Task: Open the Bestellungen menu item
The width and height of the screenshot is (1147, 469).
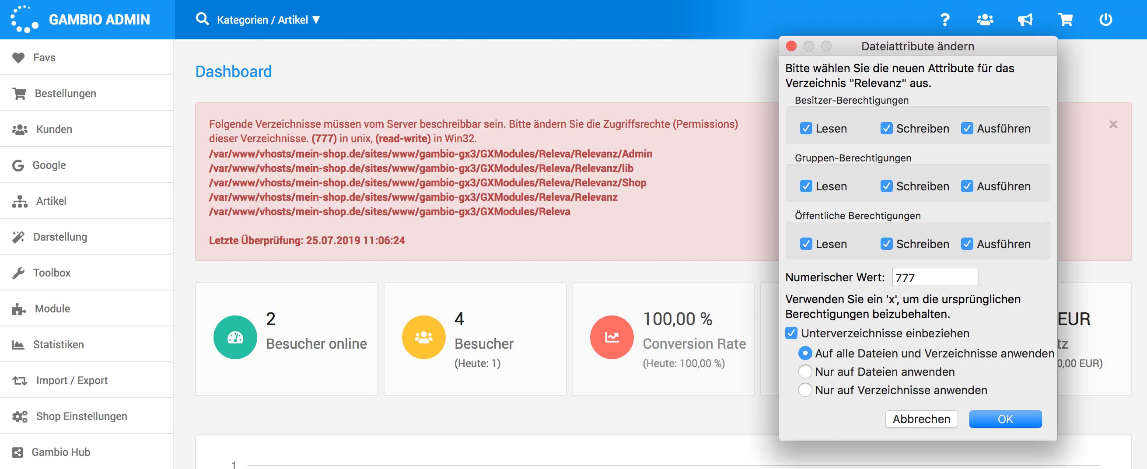Action: [87, 94]
